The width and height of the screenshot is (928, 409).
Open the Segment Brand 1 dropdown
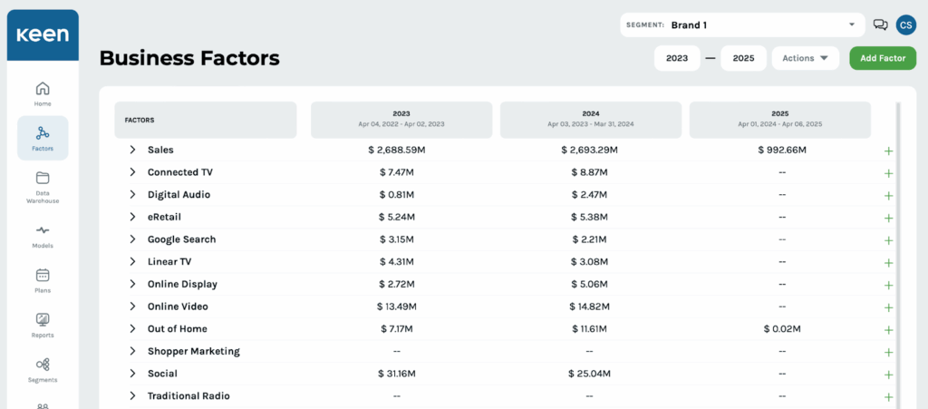[x=742, y=24]
